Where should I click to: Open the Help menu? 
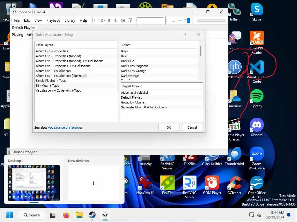pyautogui.click(x=83, y=21)
